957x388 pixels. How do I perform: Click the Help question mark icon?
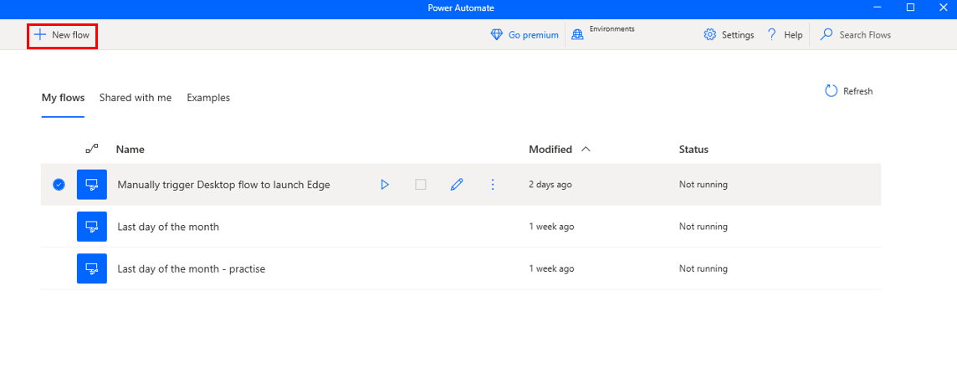(772, 35)
